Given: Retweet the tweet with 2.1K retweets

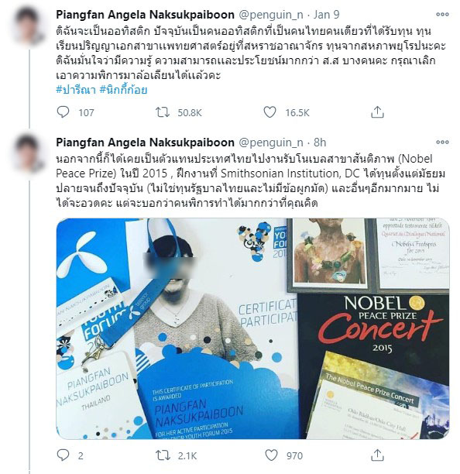Looking at the screenshot, I should 163,455.
